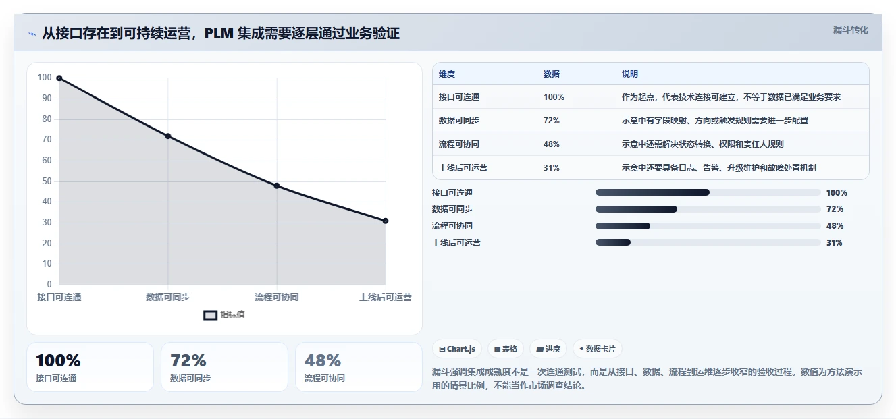
Task: Select the 上线后可运营 table row cell
Action: click(x=463, y=168)
